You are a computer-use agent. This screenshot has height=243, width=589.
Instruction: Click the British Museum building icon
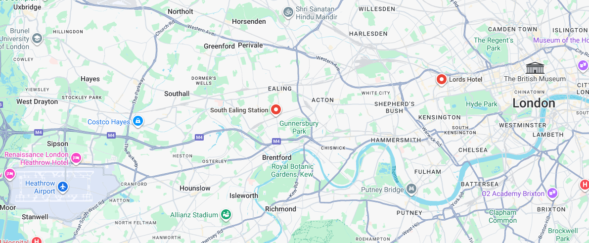[x=535, y=68]
